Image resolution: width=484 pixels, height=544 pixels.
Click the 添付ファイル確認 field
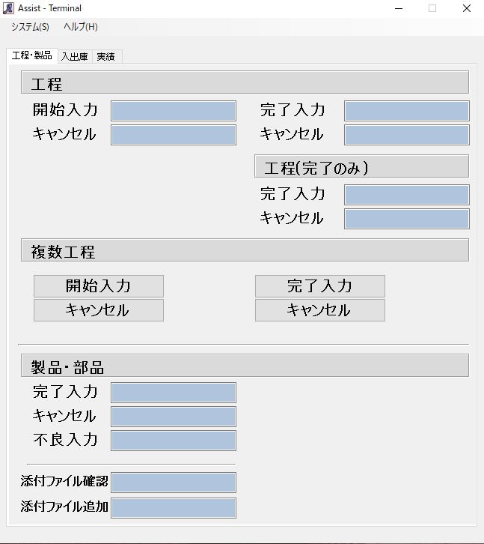point(174,483)
